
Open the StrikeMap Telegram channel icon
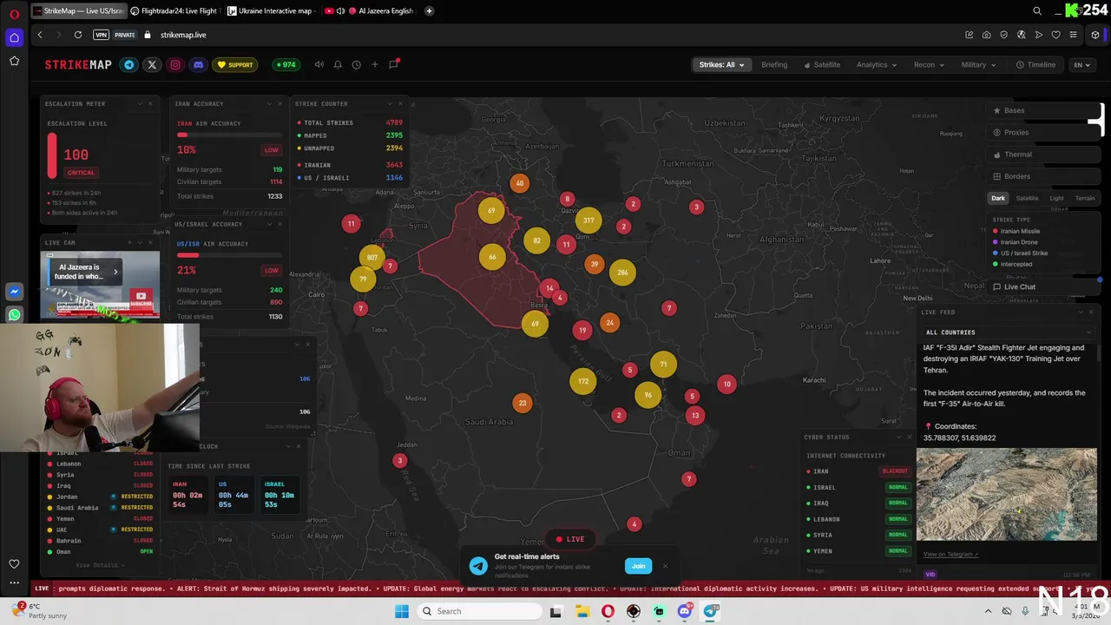click(129, 64)
